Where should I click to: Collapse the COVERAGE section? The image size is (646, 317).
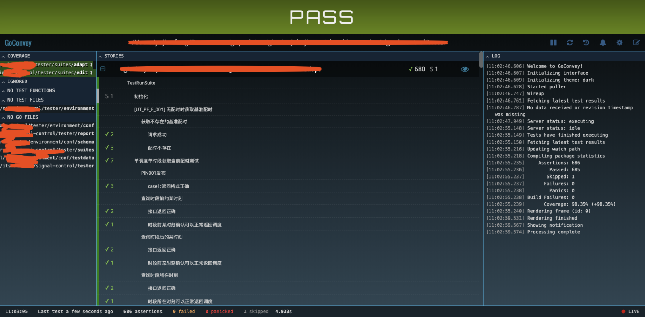point(16,56)
